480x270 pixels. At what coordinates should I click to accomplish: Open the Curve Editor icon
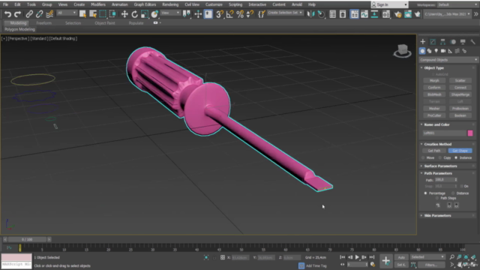[364, 14]
